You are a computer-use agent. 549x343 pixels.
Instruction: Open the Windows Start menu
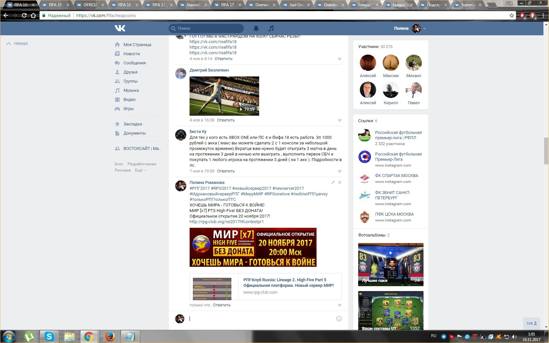click(x=9, y=336)
